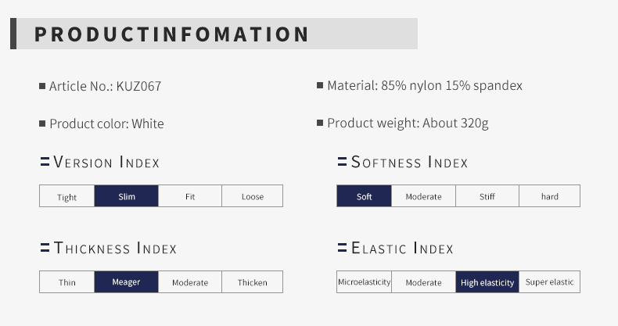Image resolution: width=618 pixels, height=326 pixels.
Task: Click the Elastic Index heading icon
Action: tap(342, 248)
